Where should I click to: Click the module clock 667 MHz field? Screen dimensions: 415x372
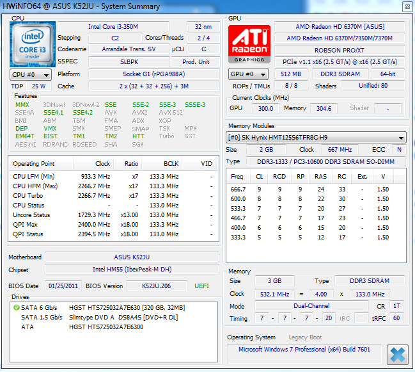pos(340,150)
